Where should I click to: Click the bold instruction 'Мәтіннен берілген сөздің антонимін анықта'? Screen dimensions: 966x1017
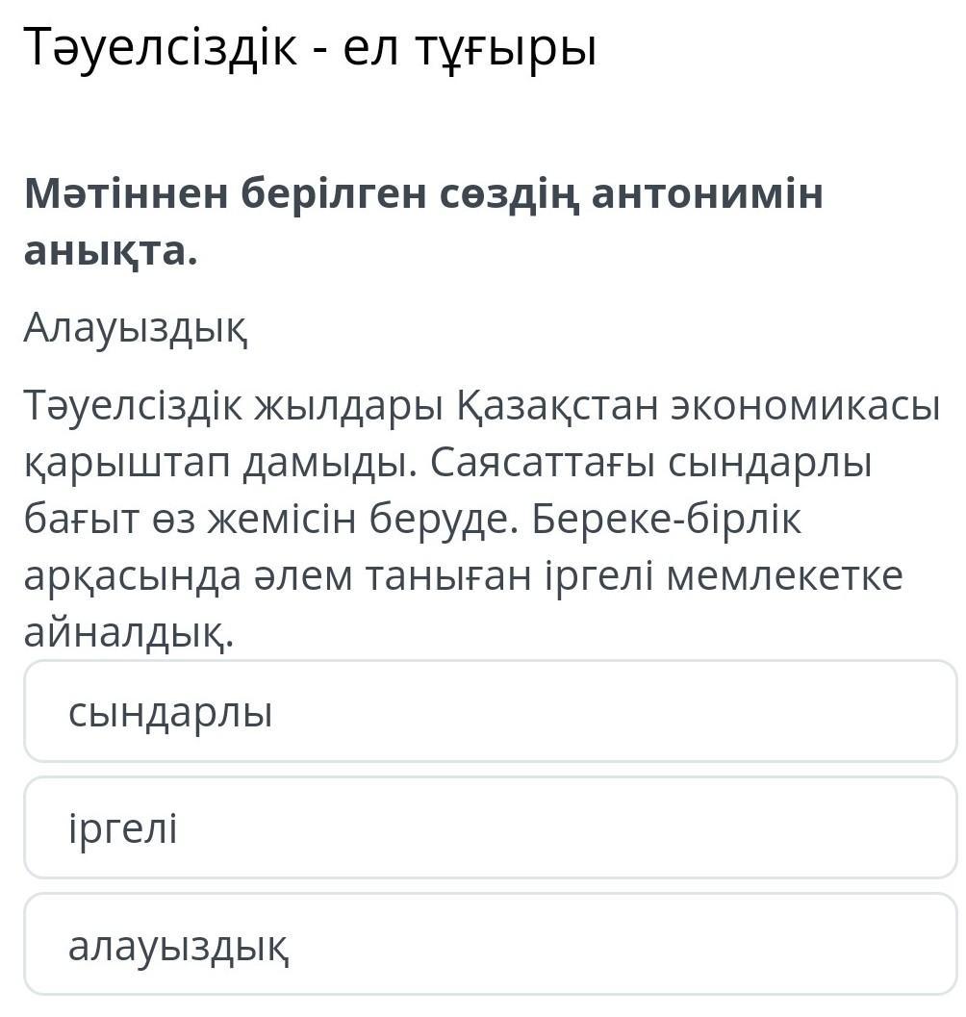coord(423,222)
